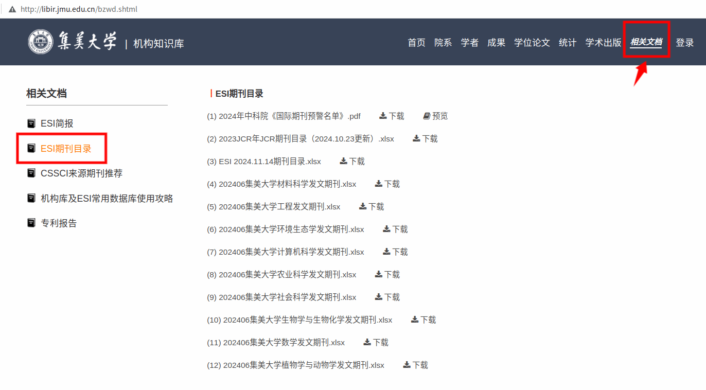Image resolution: width=706 pixels, height=390 pixels.
Task: Click the ESI期刊目录 section heading
Action: click(239, 94)
